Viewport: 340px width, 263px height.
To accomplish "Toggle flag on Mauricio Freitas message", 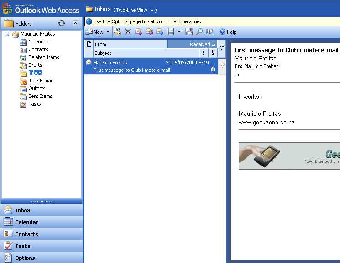I will [222, 66].
